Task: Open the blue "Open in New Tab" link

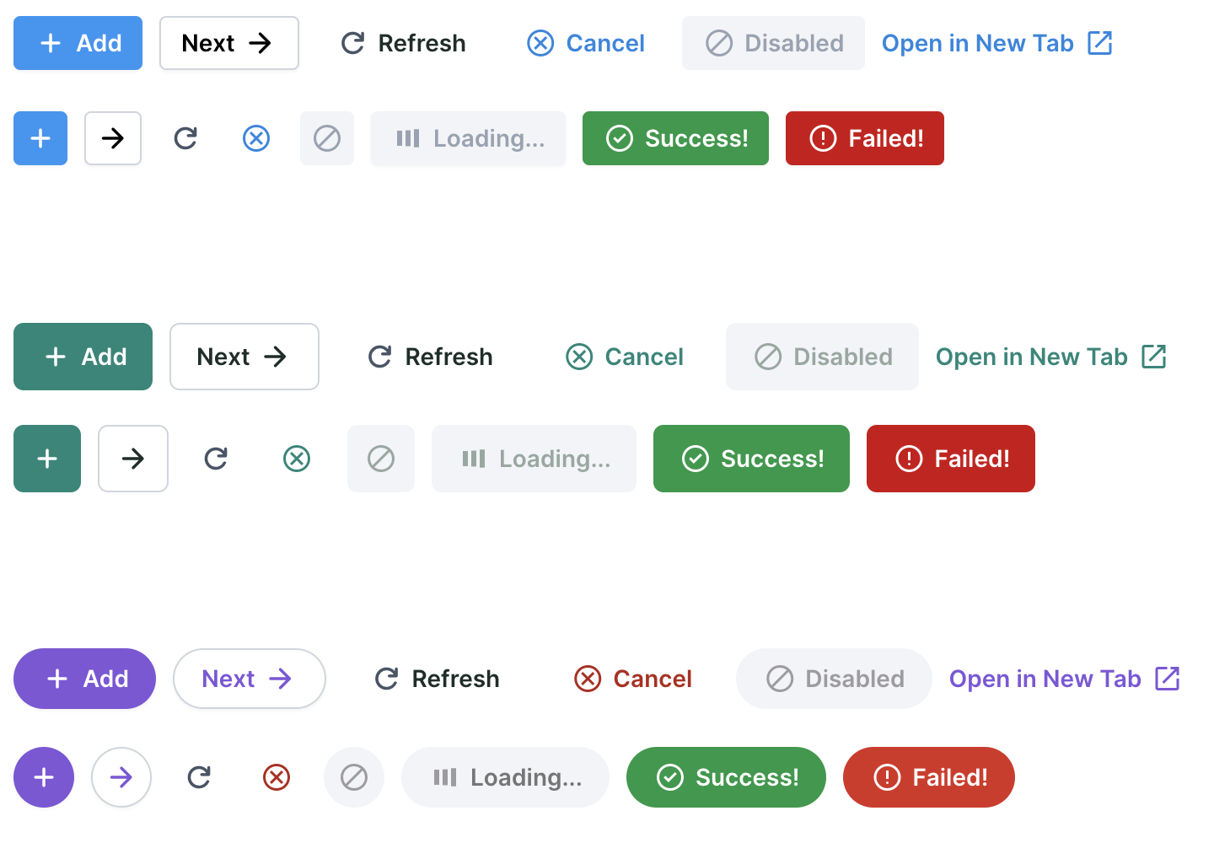Action: tap(997, 43)
